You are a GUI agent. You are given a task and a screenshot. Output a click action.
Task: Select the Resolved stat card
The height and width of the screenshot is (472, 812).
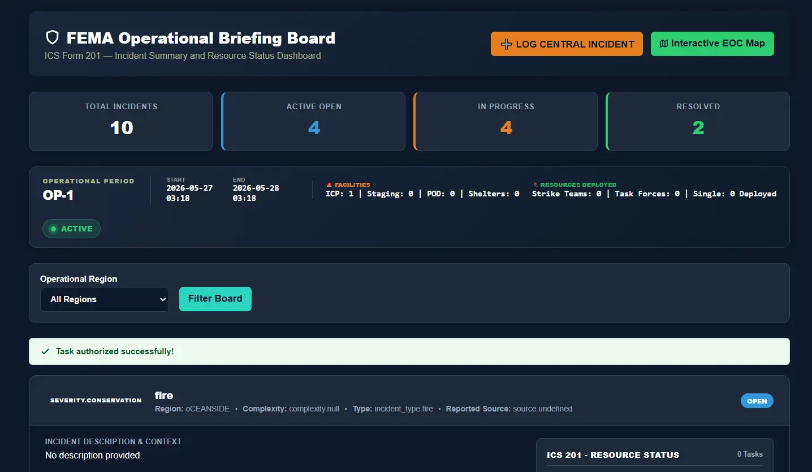[x=698, y=121]
